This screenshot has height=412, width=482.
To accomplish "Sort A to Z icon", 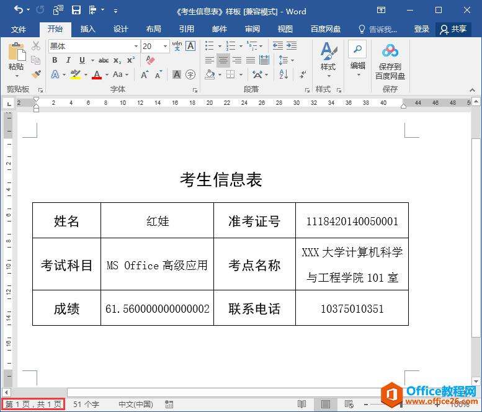I will [x=283, y=74].
